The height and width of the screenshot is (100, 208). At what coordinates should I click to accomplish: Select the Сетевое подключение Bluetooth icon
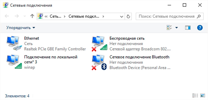100,62
